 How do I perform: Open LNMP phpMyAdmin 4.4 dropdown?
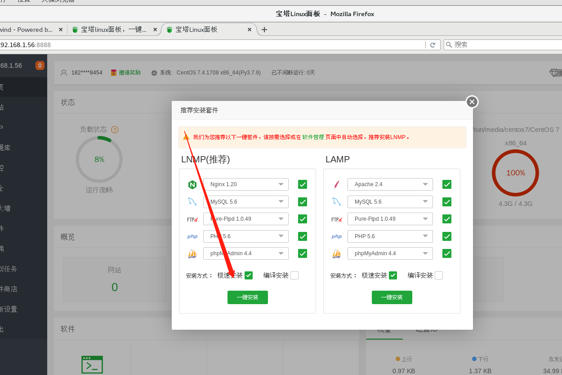coord(246,253)
